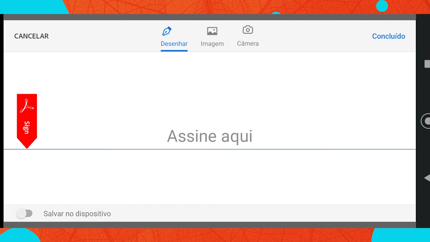Viewport: 430px width, 242px height.
Task: Confirm signature with Concluído
Action: (388, 36)
